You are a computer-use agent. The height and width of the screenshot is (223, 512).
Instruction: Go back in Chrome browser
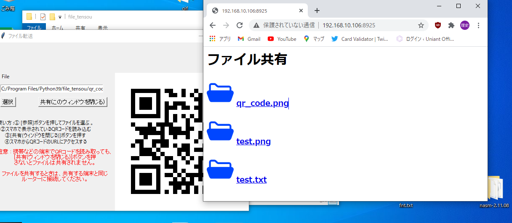click(213, 25)
